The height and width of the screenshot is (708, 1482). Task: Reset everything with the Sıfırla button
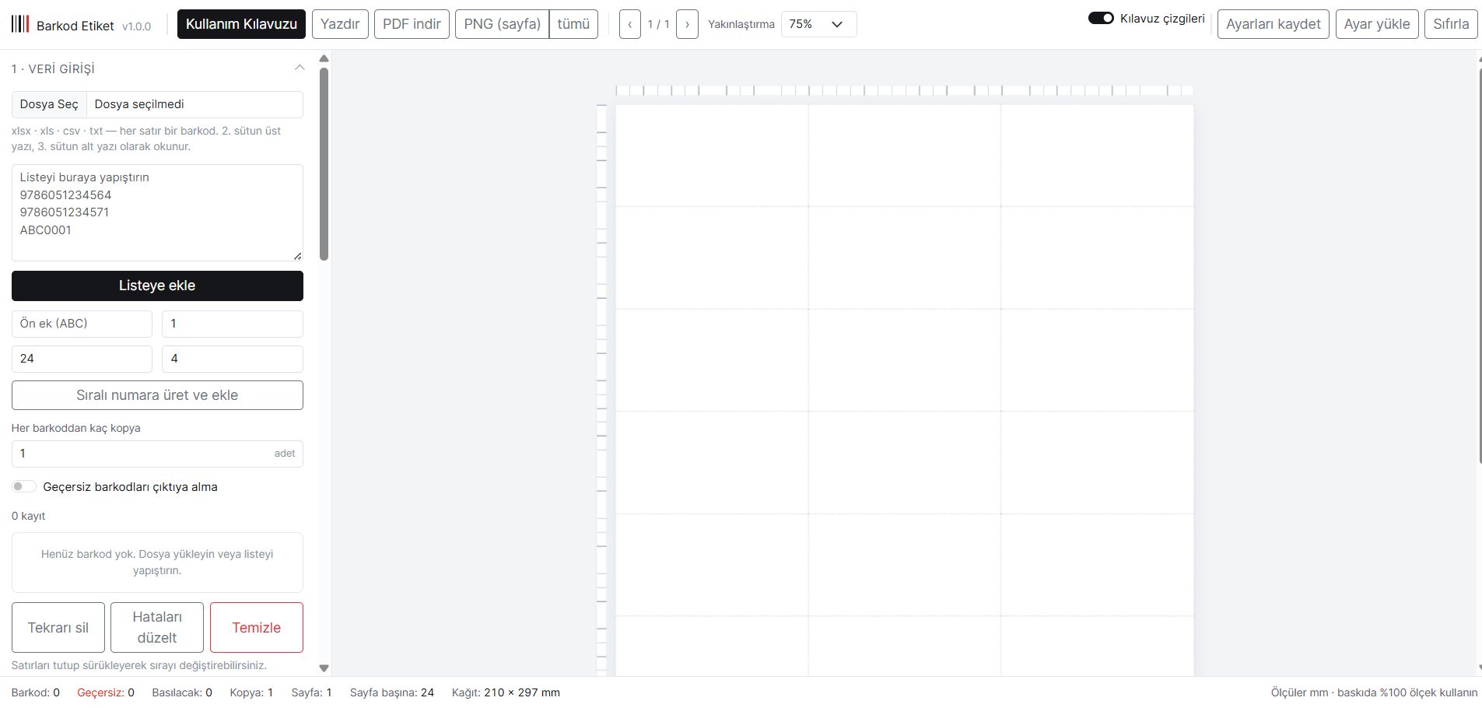pyautogui.click(x=1452, y=24)
